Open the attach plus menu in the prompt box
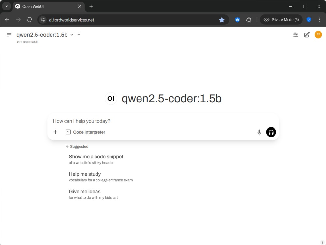Screen dimensions: 326x245 tap(55, 132)
